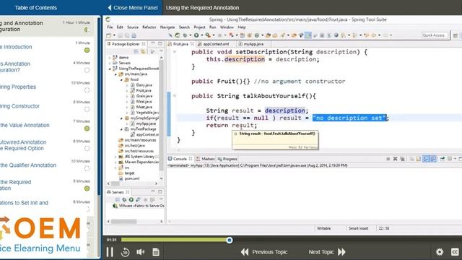
Task: Click Close Menu Panel
Action: pyautogui.click(x=133, y=8)
